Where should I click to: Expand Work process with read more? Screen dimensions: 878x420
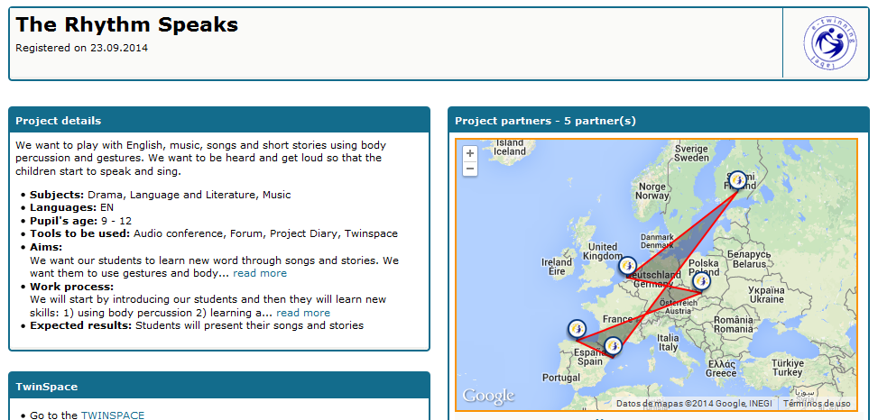pos(303,313)
